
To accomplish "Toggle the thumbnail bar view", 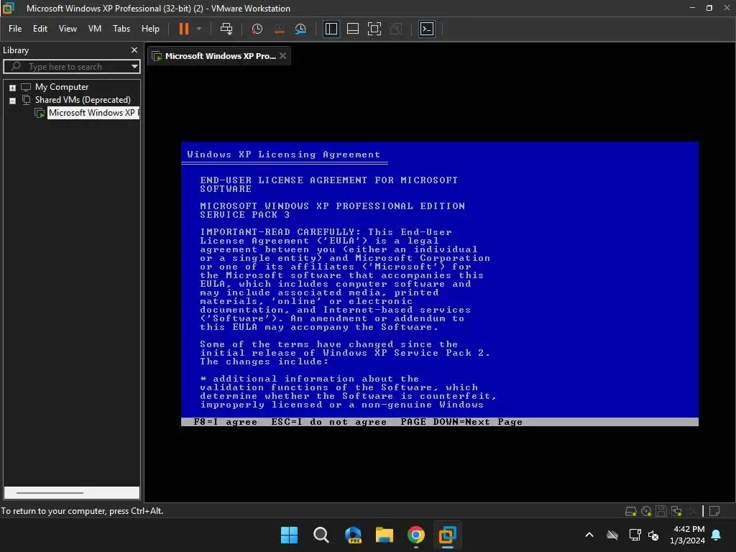I will pyautogui.click(x=352, y=29).
